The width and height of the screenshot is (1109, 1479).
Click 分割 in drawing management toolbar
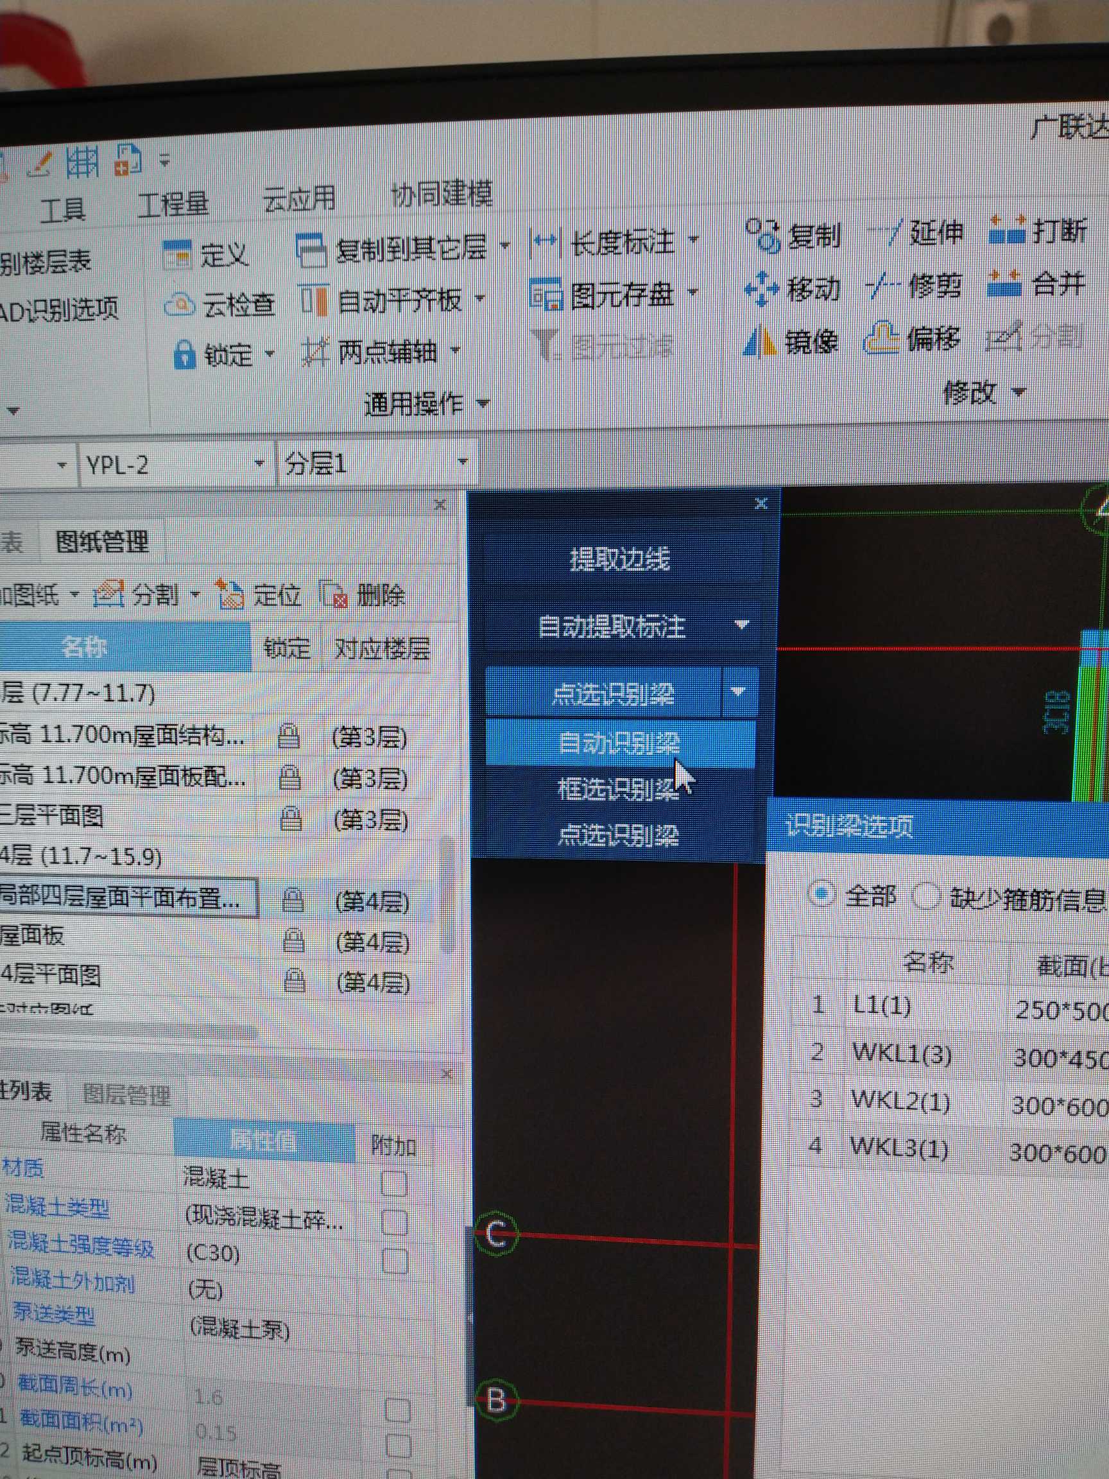pos(136,594)
